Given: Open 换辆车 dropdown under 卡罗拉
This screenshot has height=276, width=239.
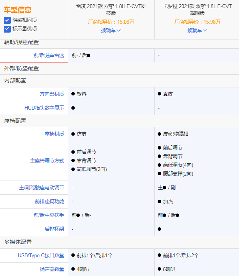Looking at the screenshot, I should click(197, 30).
